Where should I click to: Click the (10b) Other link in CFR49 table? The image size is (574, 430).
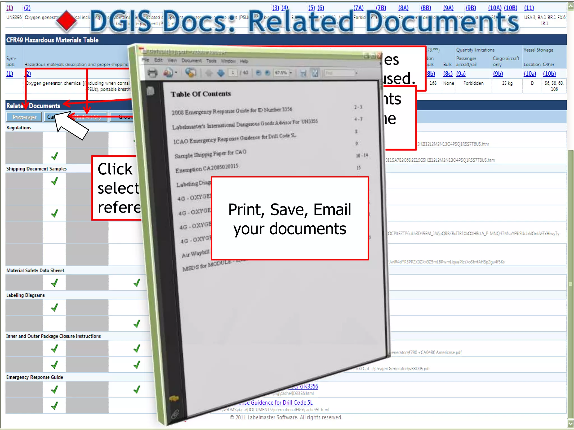(549, 74)
